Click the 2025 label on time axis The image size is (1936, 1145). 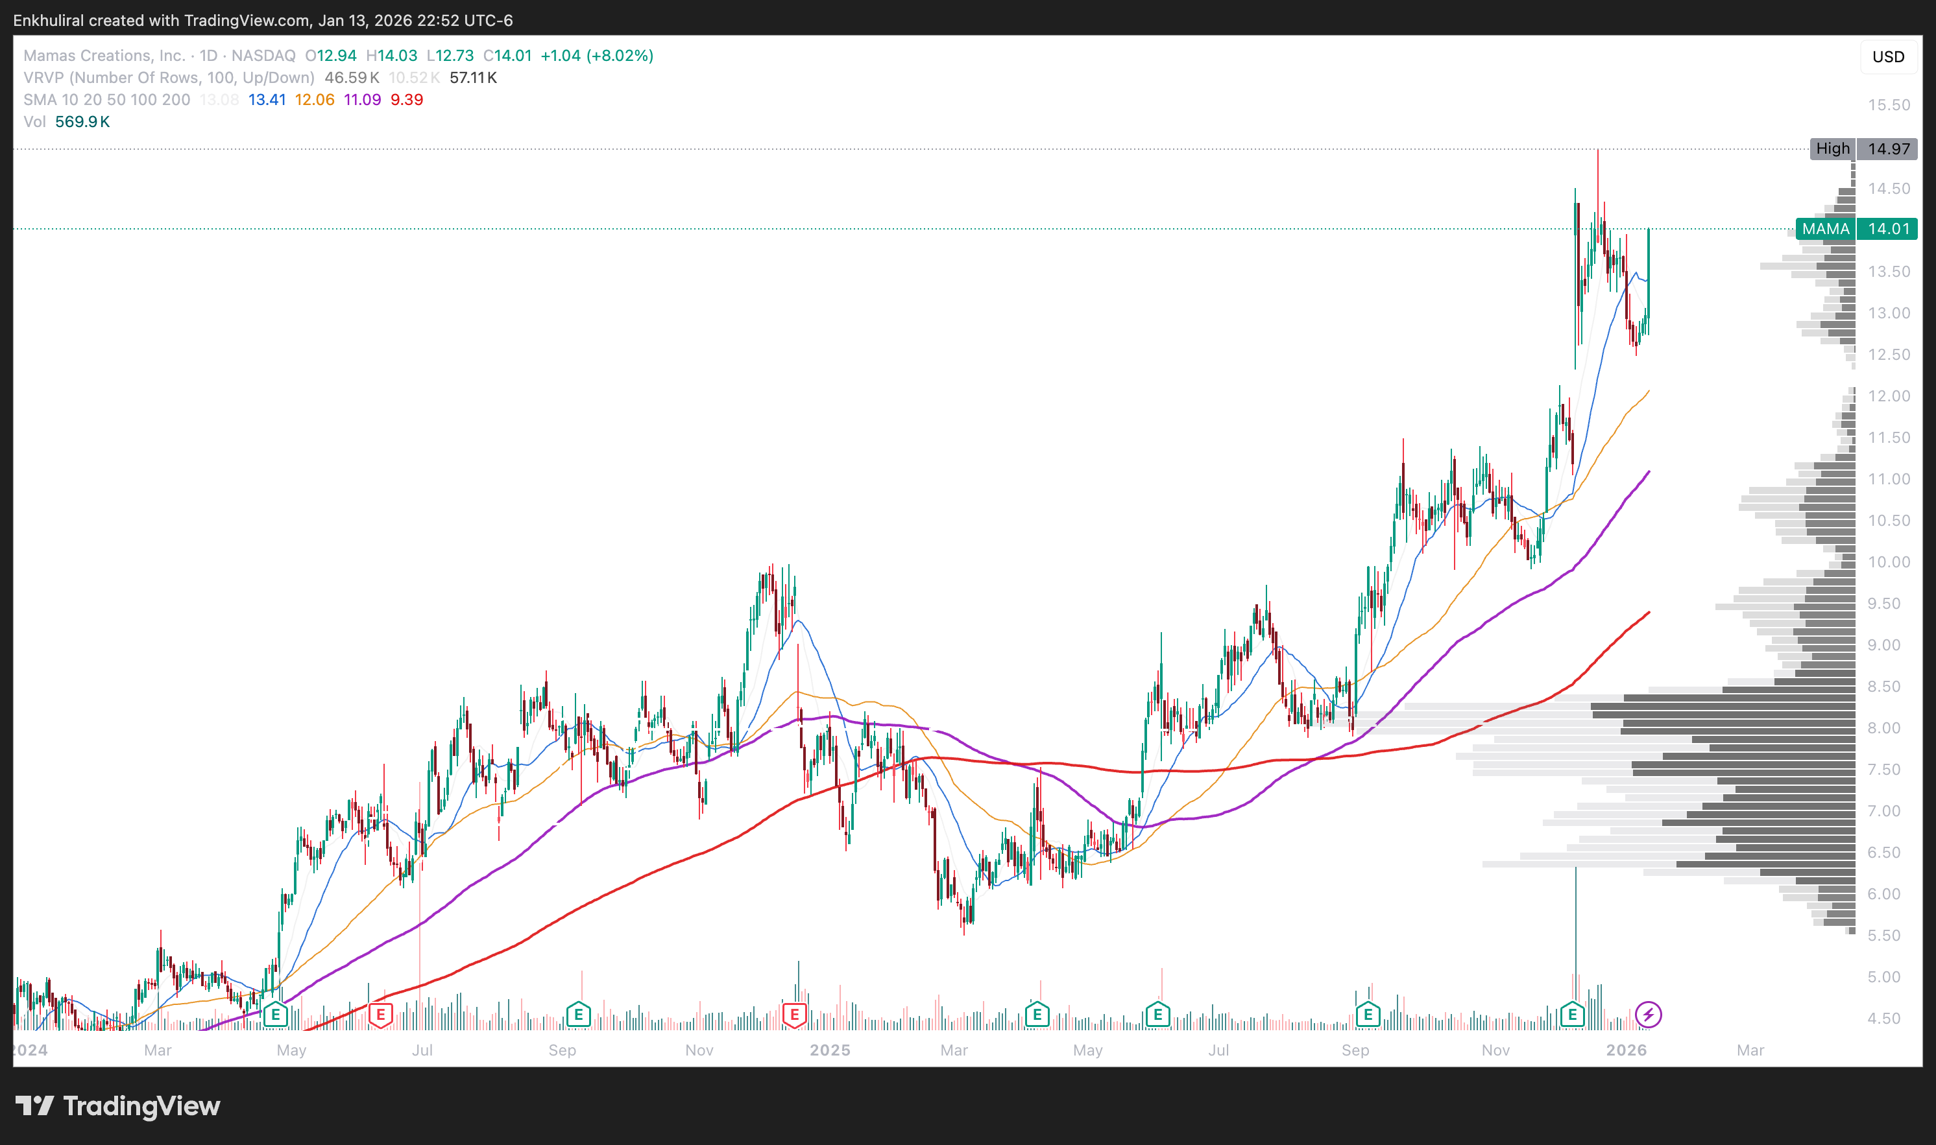coord(829,1050)
